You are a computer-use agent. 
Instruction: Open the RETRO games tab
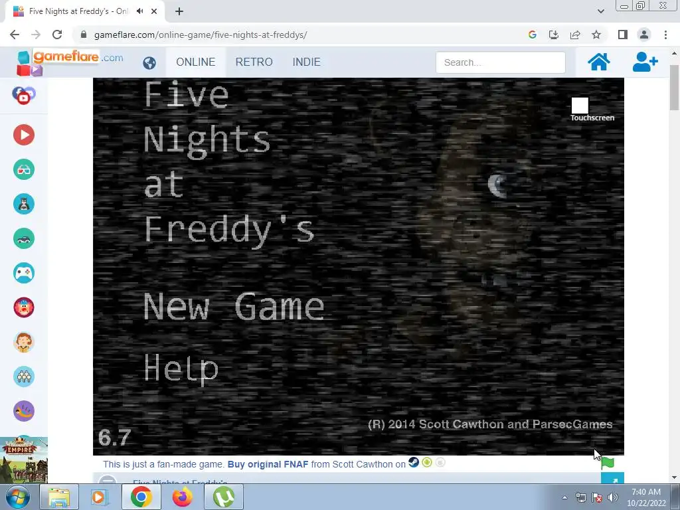pyautogui.click(x=254, y=62)
